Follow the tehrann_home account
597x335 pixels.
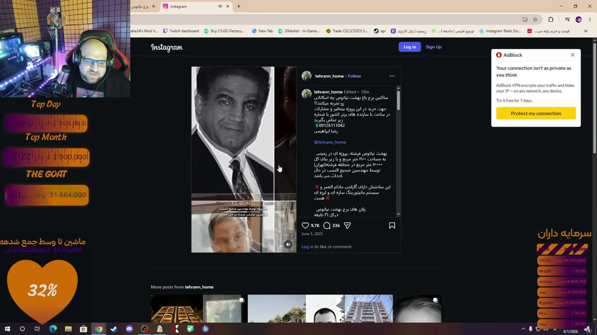tap(354, 76)
